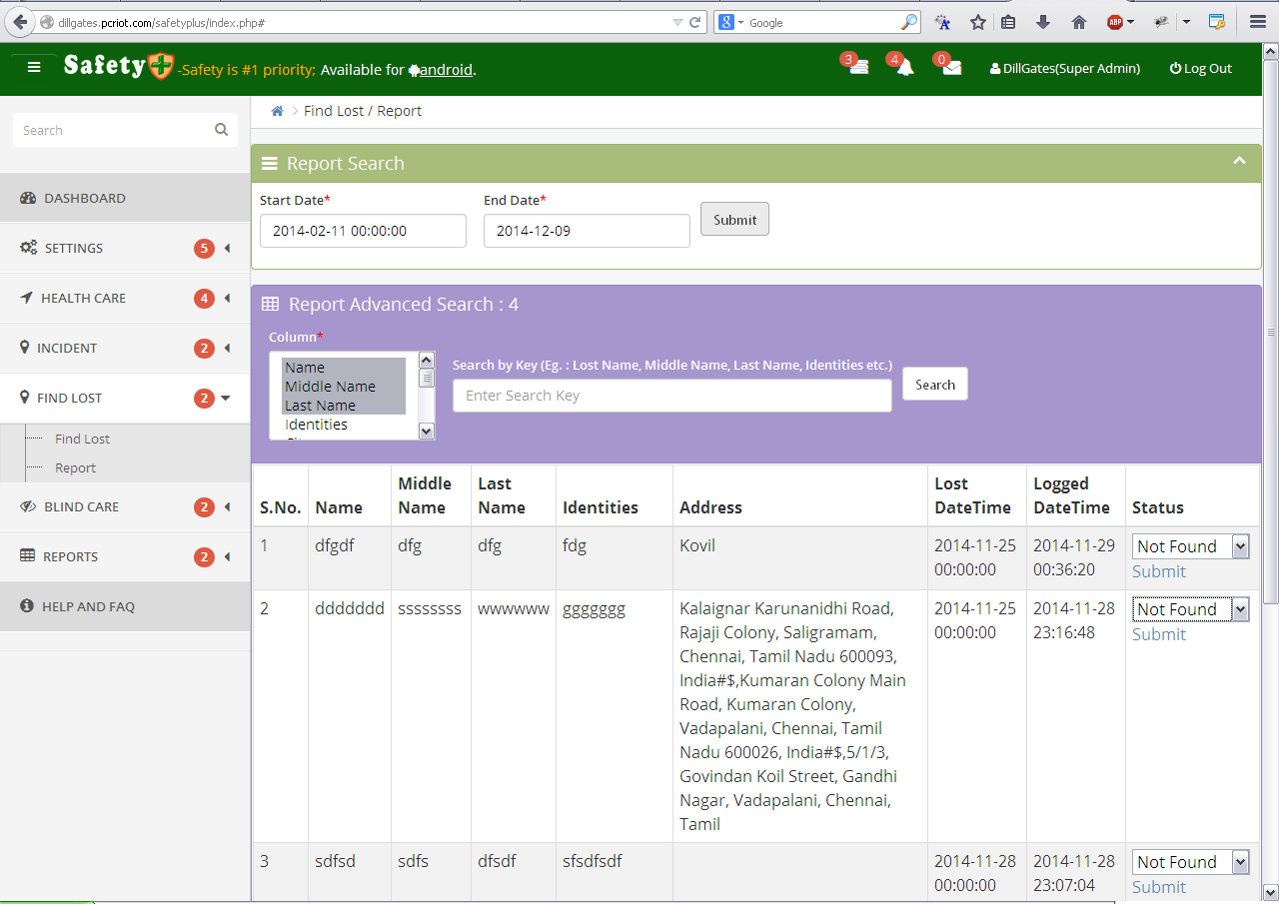Click the Column list scroll down arrow

(427, 432)
